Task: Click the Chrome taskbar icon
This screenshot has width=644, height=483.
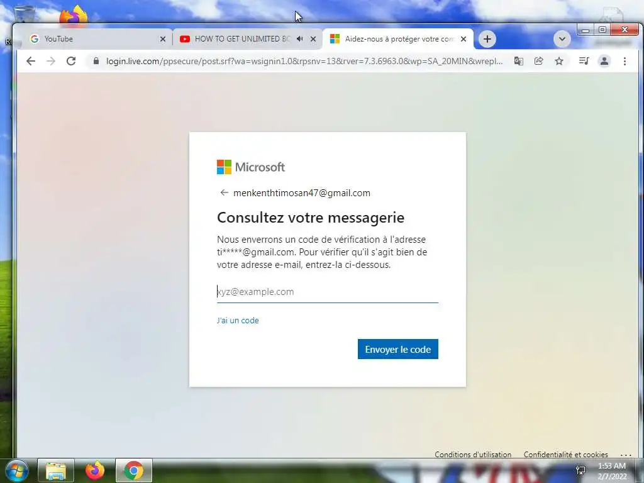Action: click(134, 471)
